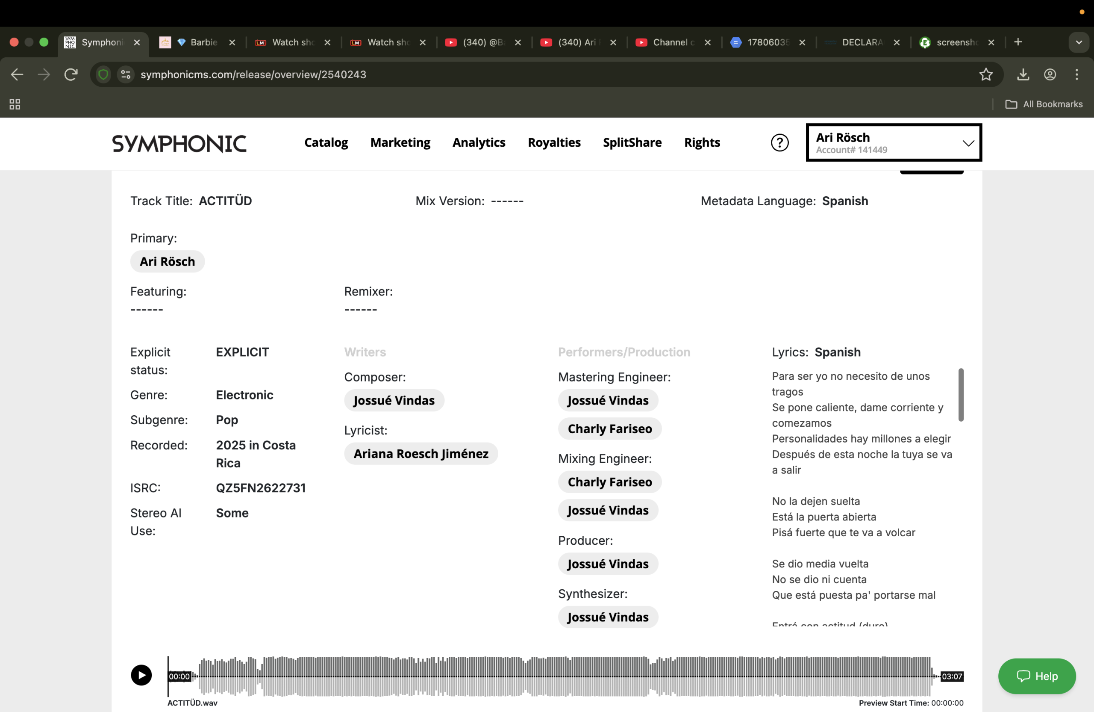Close the Symphonic tab

[137, 42]
